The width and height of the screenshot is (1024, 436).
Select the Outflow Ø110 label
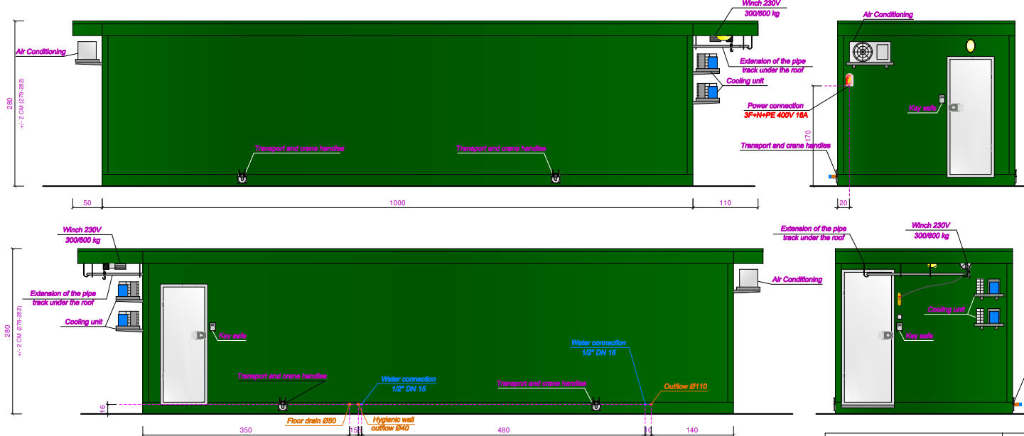click(x=685, y=387)
